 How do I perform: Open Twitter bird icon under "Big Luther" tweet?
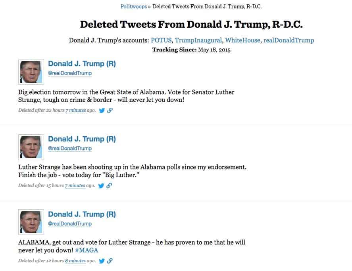[x=101, y=185]
